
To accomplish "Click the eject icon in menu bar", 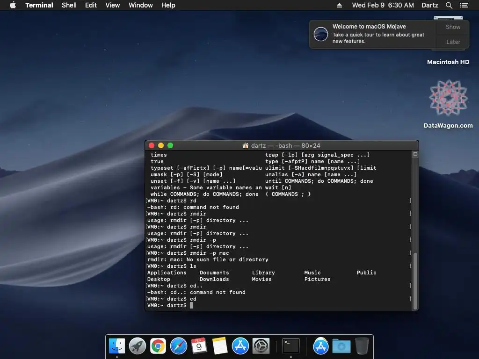I will pos(340,5).
